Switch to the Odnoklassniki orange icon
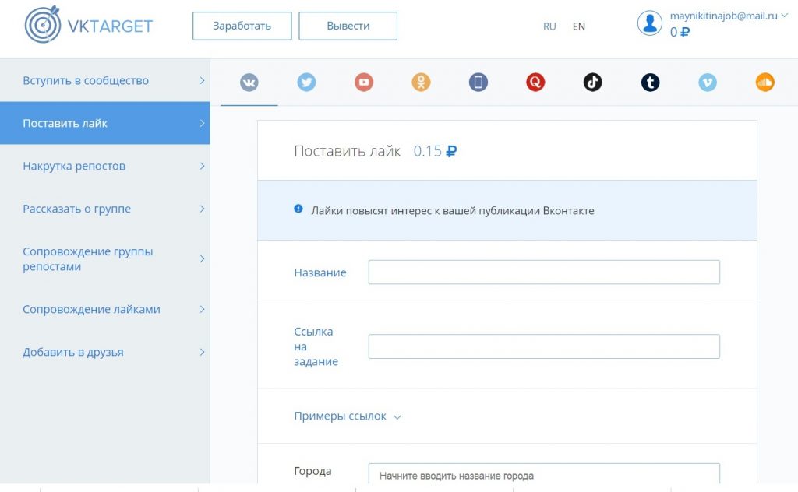This screenshot has width=798, height=492. click(421, 83)
